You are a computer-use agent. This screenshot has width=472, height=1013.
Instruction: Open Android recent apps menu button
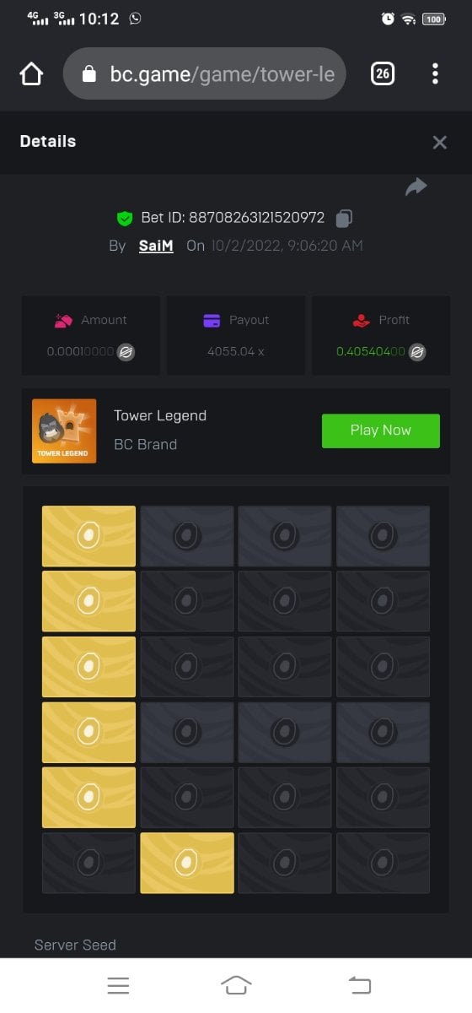[118, 985]
